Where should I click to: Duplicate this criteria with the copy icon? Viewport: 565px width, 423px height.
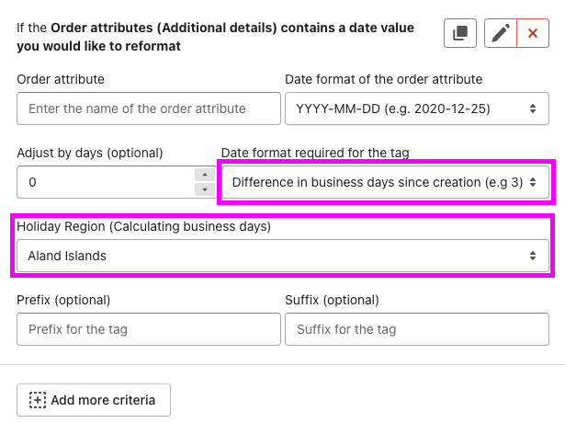tap(460, 33)
